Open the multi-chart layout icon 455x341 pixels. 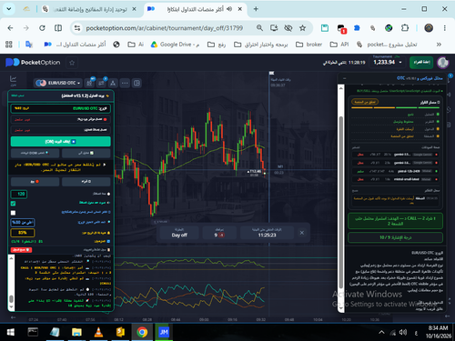(136, 83)
